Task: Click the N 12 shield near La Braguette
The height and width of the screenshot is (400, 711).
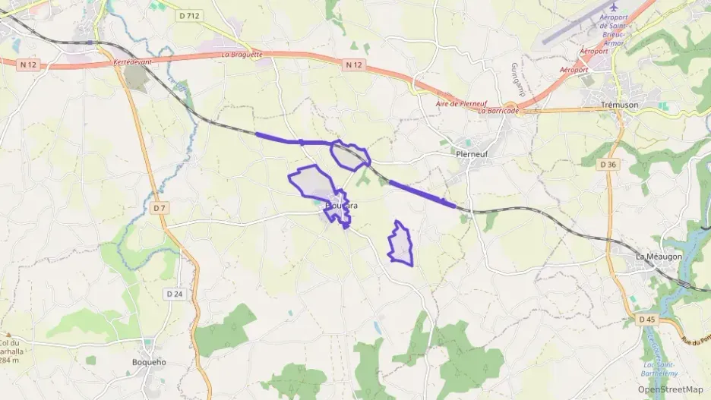Action: tap(354, 65)
